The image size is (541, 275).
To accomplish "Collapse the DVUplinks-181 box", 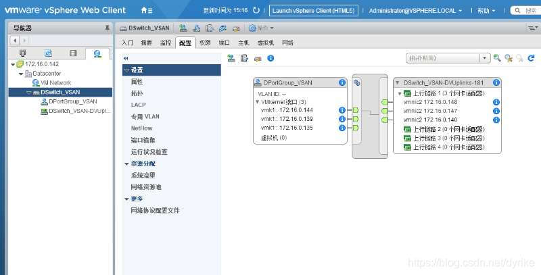I will tap(397, 82).
